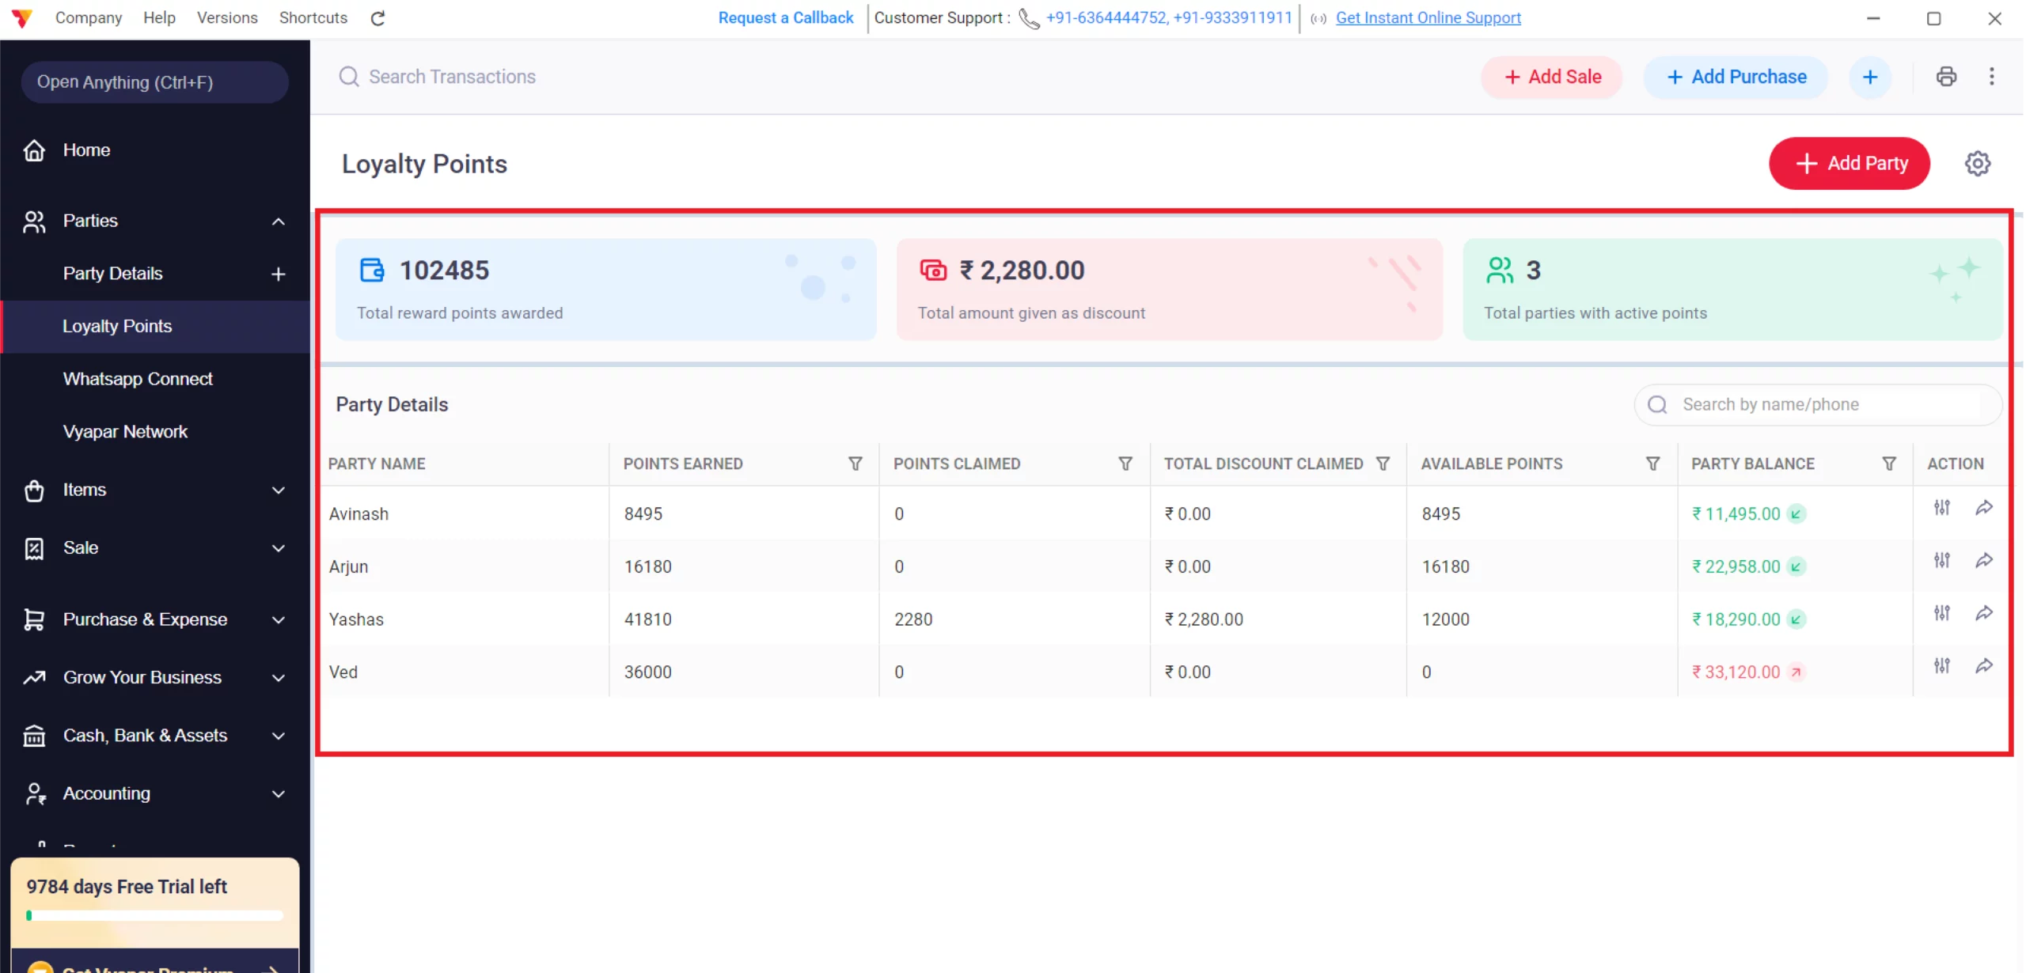Open Loyalty Points settings gear

pos(1977,164)
